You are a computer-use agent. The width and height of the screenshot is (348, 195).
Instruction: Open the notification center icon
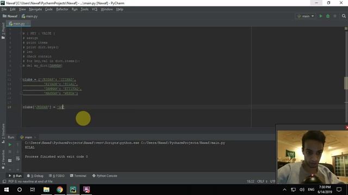coord(339,190)
